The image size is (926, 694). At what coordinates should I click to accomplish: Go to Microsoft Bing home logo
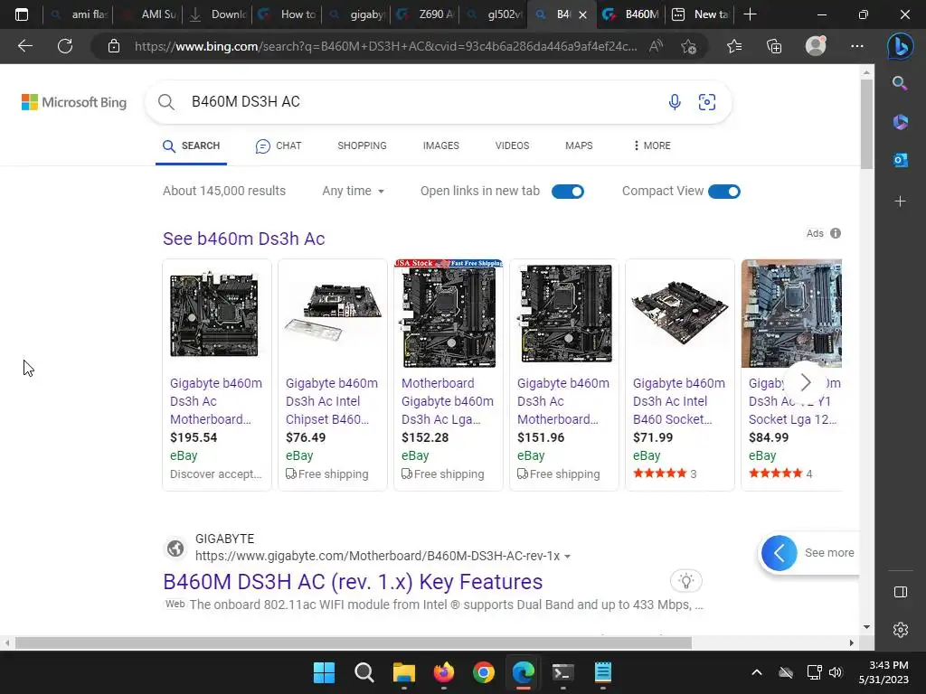[x=74, y=102]
